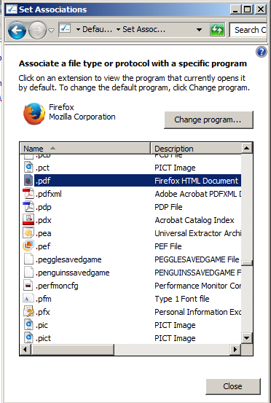Image resolution: width=271 pixels, height=403 pixels.
Task: Select the .pdx extension name
Action: 44,220
